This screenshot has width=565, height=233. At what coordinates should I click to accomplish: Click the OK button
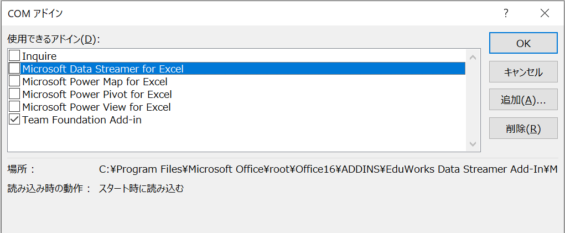523,43
